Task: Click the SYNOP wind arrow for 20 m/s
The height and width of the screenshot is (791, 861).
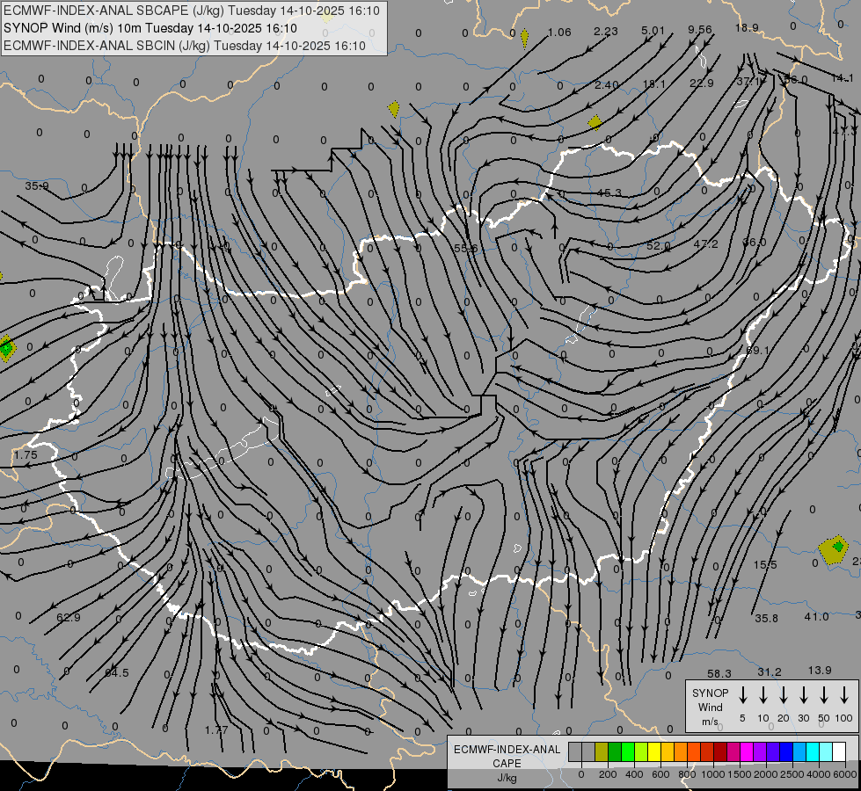Action: 783,695
